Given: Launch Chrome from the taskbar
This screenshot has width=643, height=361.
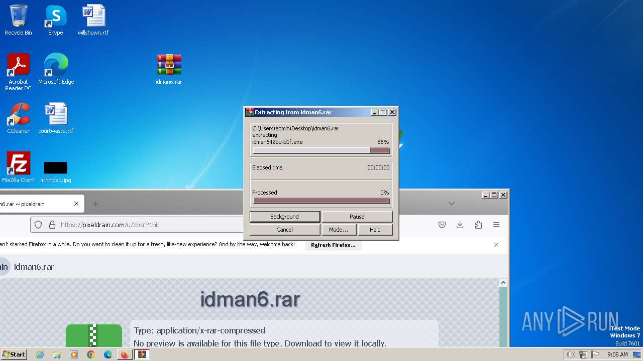Looking at the screenshot, I should coord(91,354).
